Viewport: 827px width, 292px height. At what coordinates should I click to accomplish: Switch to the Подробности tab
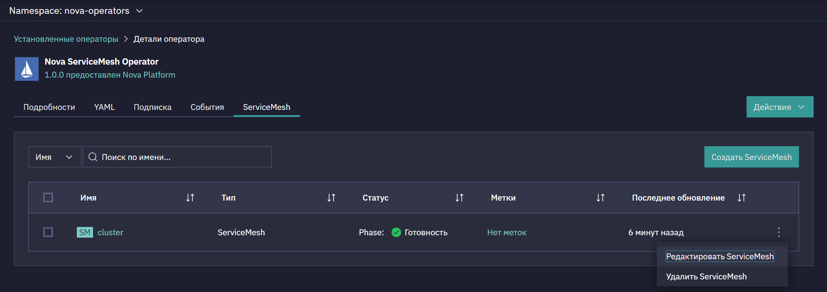point(49,107)
